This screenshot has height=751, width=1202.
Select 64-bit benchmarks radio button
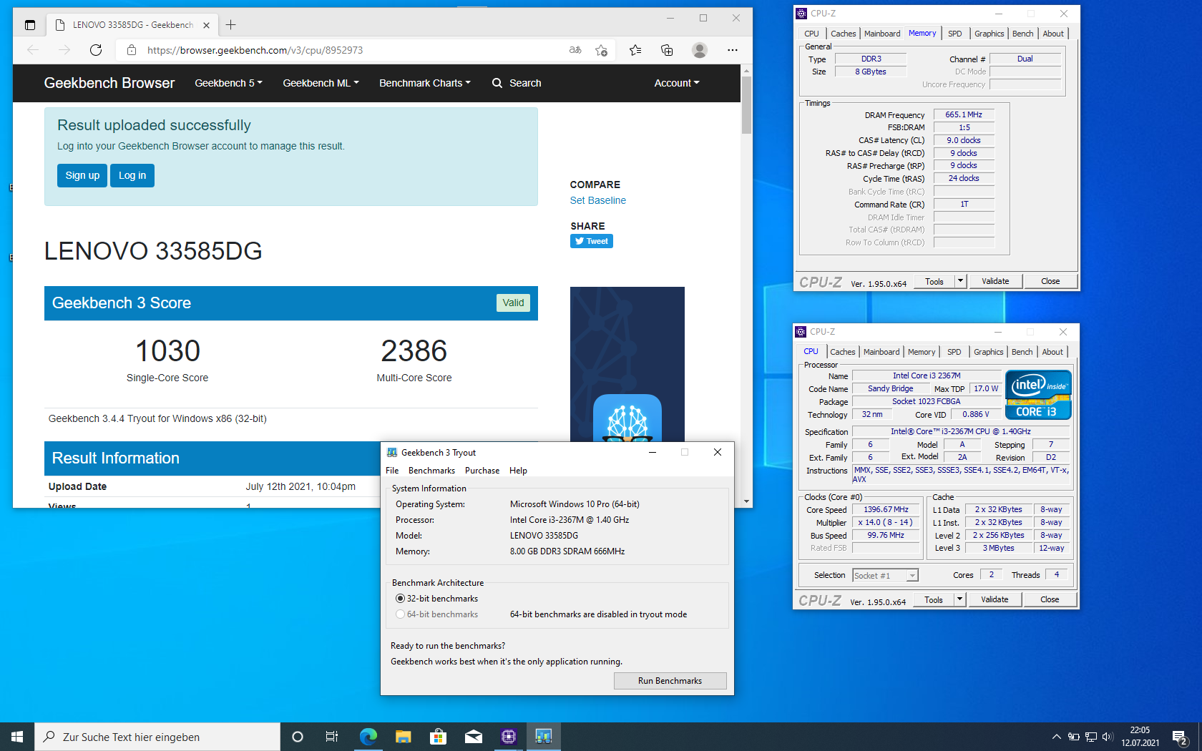pos(400,614)
